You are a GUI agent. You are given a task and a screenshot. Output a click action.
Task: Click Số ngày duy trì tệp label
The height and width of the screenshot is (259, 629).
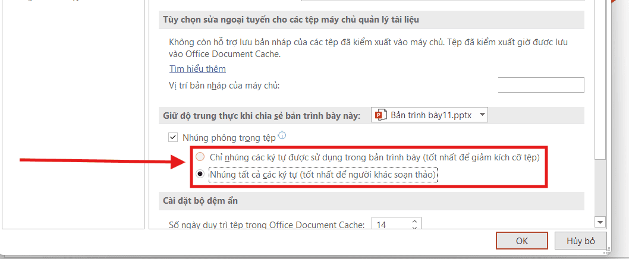click(x=267, y=225)
